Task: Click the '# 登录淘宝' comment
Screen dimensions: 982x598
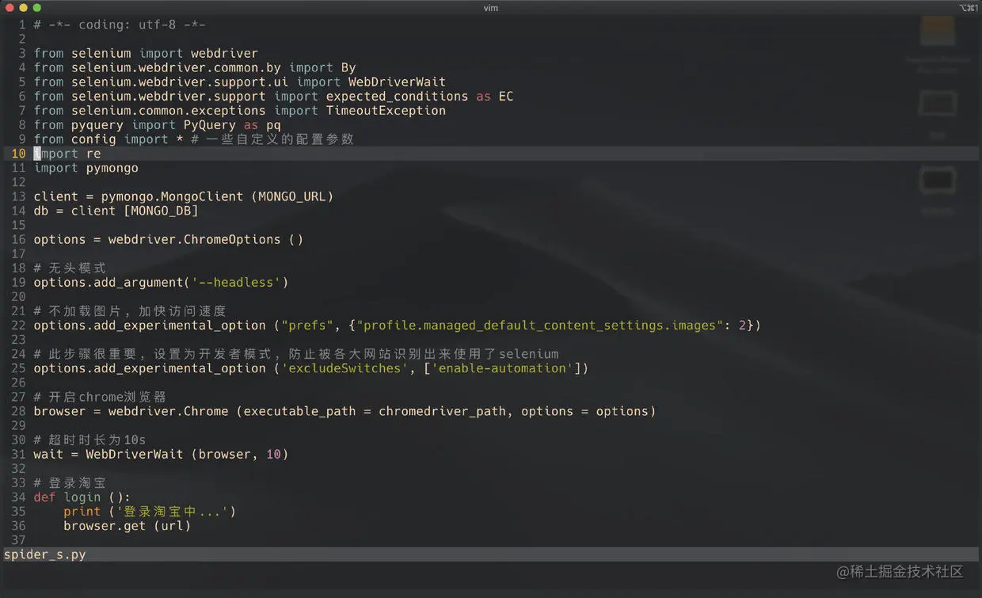Action: (70, 482)
